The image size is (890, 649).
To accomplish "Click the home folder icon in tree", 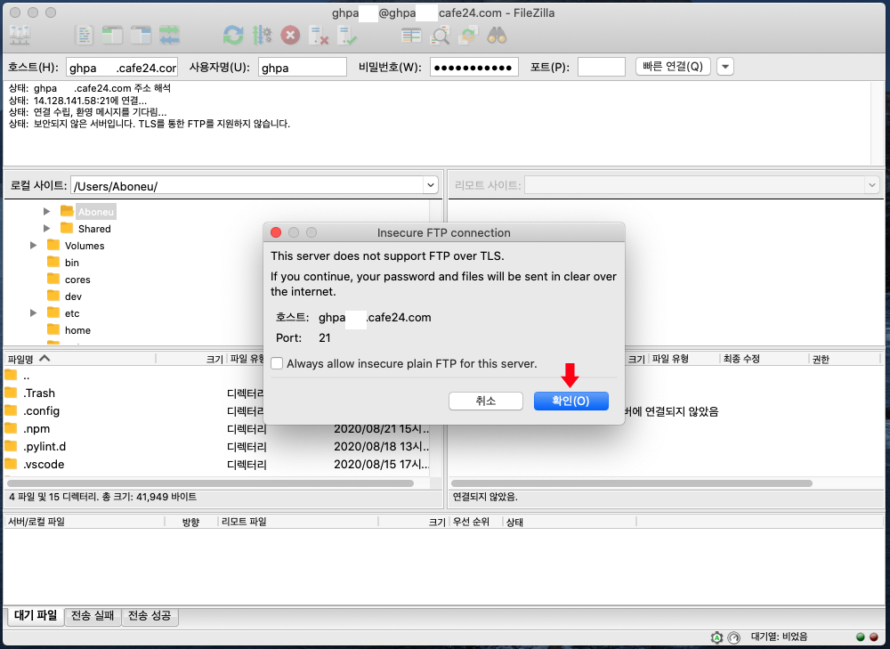I will [53, 329].
